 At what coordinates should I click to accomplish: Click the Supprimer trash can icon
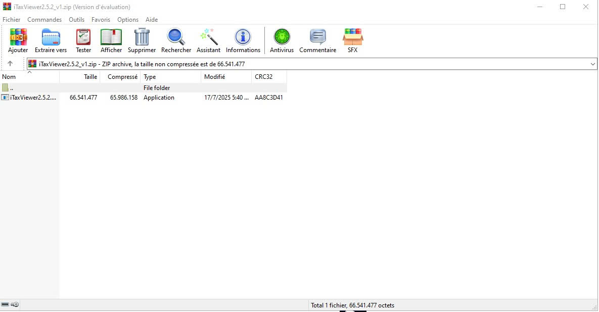click(142, 37)
